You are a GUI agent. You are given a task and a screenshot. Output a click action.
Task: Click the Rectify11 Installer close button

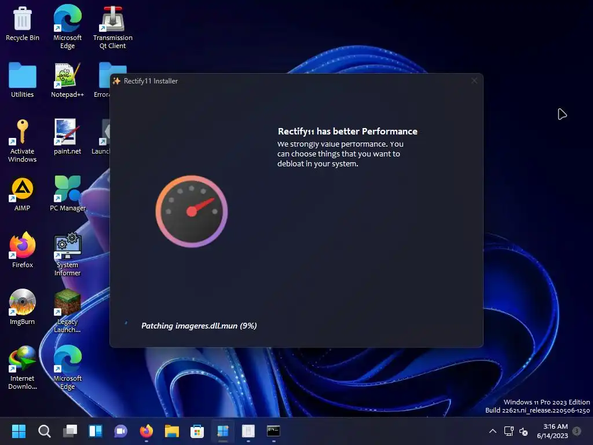(474, 81)
